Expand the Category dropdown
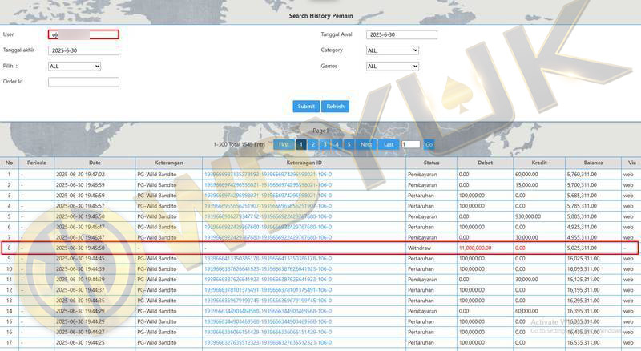641x351 pixels. 393,50
